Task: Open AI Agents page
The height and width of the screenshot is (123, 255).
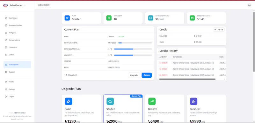Action: pyautogui.click(x=17, y=33)
